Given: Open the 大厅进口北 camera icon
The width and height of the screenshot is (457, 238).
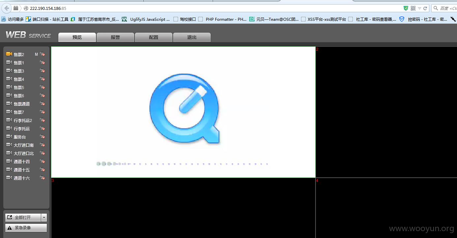Looking at the screenshot, I should click(x=9, y=153).
